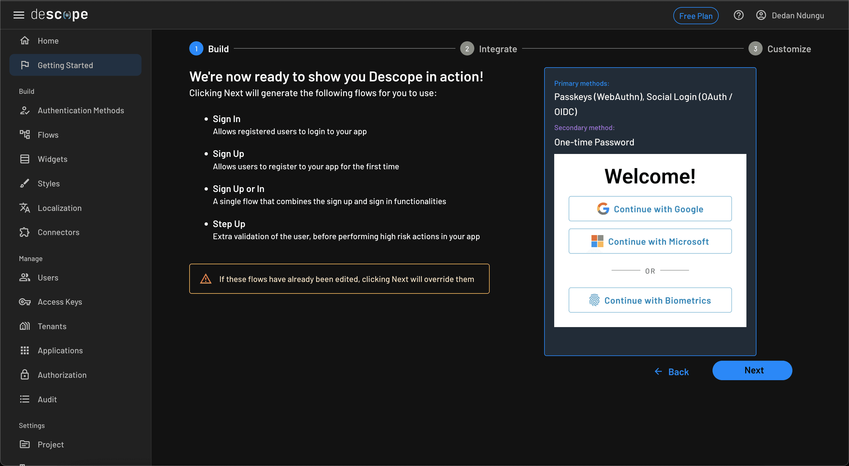
Task: Click the Access Keys key icon
Action: pyautogui.click(x=25, y=302)
